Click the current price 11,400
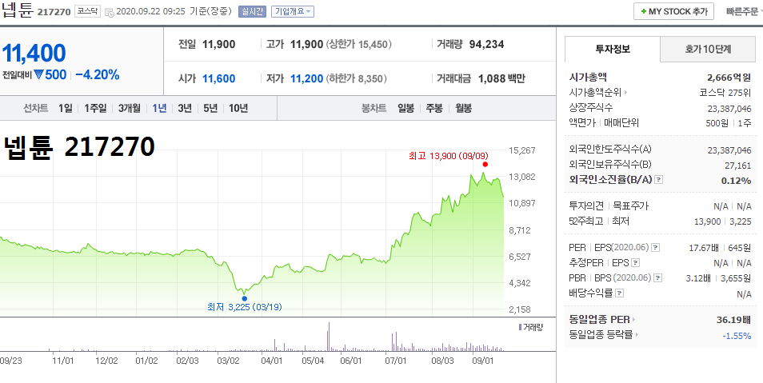Screen dimensions: 763x383 pyautogui.click(x=34, y=54)
